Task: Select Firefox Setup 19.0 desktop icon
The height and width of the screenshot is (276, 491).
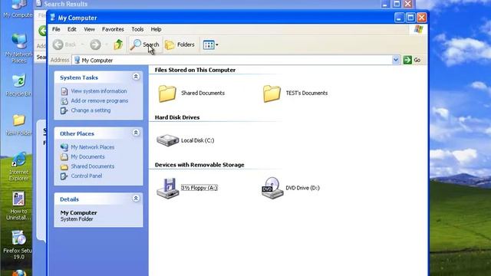Action: point(18,238)
